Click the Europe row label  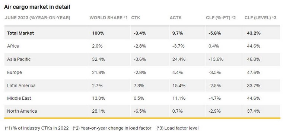click(15, 73)
